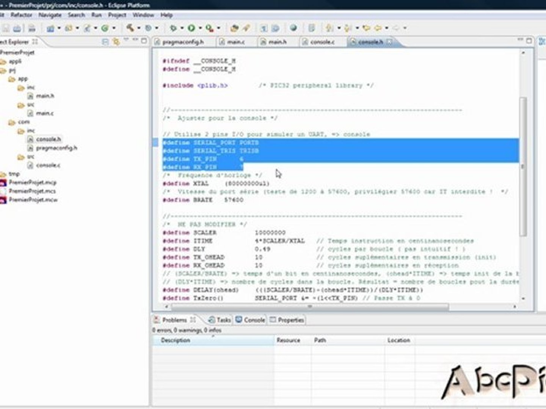Click the New Source Folder toolbar icon
Image resolution: width=546 pixels, height=409 pixels.
click(69, 28)
